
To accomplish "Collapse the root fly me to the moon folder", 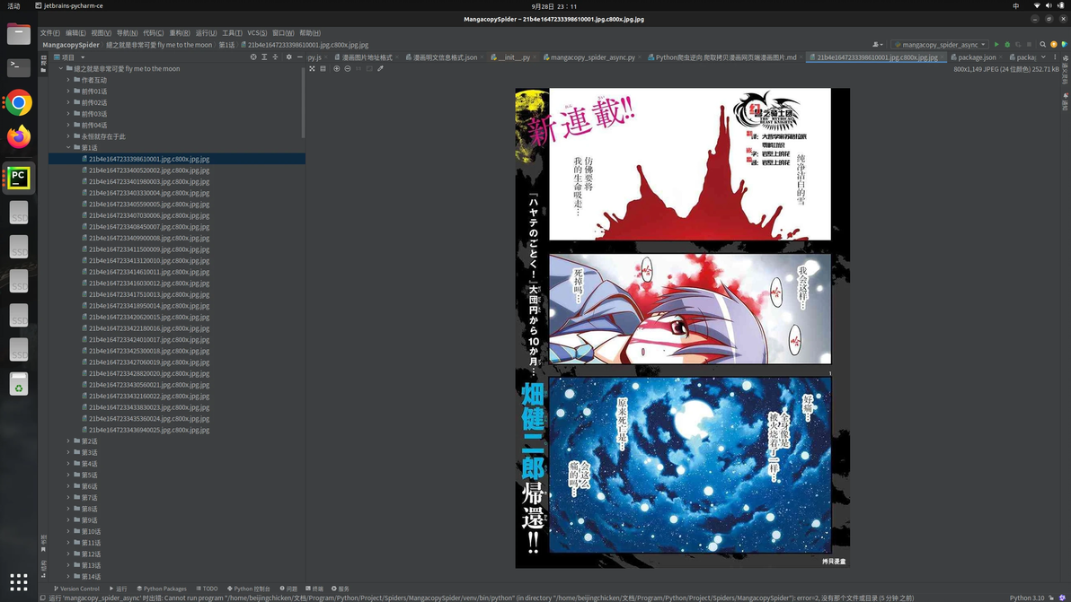I will pyautogui.click(x=61, y=69).
